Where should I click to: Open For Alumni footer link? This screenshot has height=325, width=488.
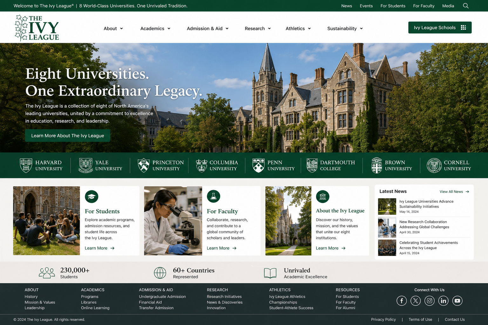click(x=345, y=308)
